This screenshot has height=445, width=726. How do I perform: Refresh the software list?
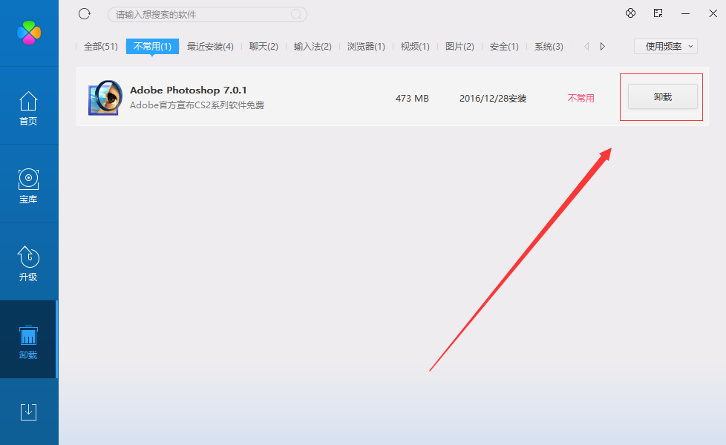[x=84, y=13]
